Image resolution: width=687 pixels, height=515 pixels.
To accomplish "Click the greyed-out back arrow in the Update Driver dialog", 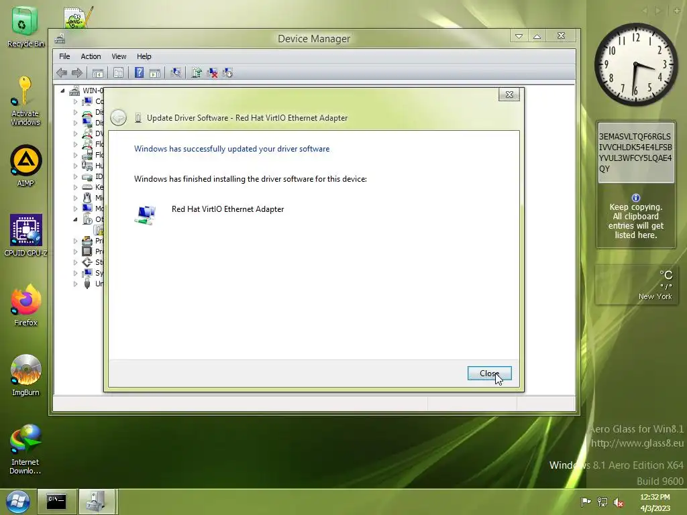I will pos(118,118).
